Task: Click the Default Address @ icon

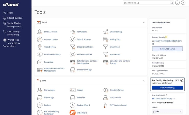Action: [x=73, y=39]
